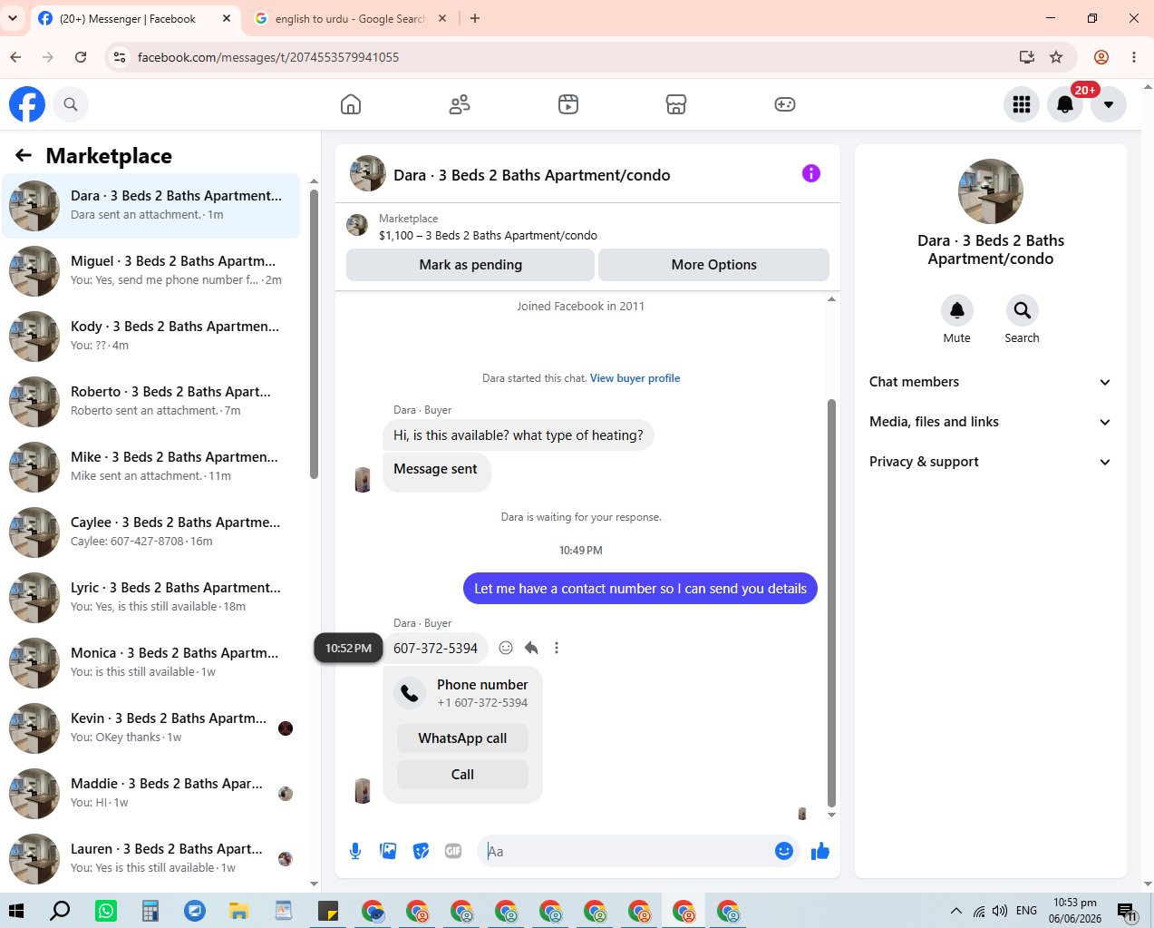The width and height of the screenshot is (1154, 928).
Task: Click WhatsApp call button
Action: click(462, 738)
